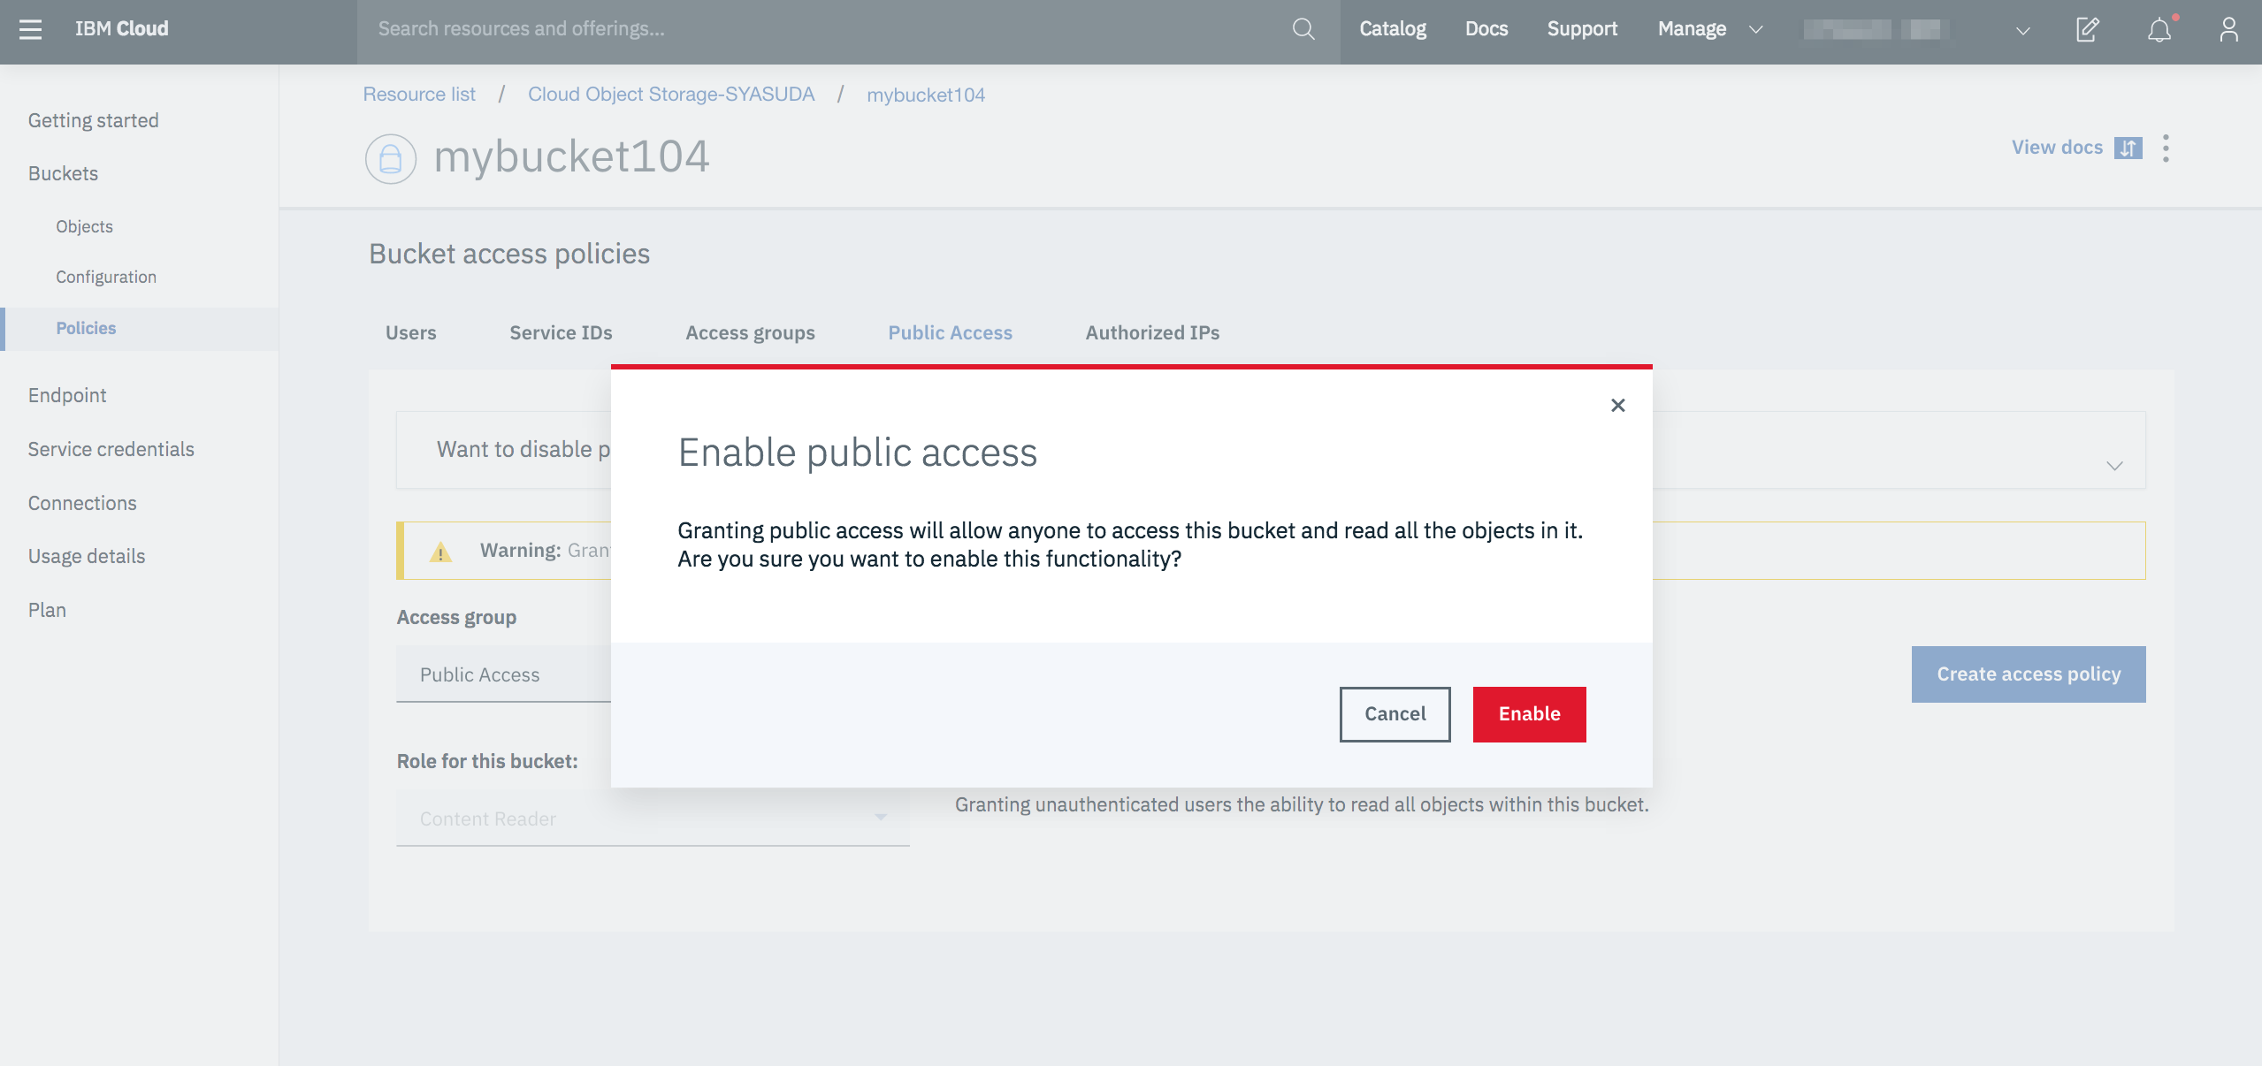Open the hamburger navigation menu

30,29
